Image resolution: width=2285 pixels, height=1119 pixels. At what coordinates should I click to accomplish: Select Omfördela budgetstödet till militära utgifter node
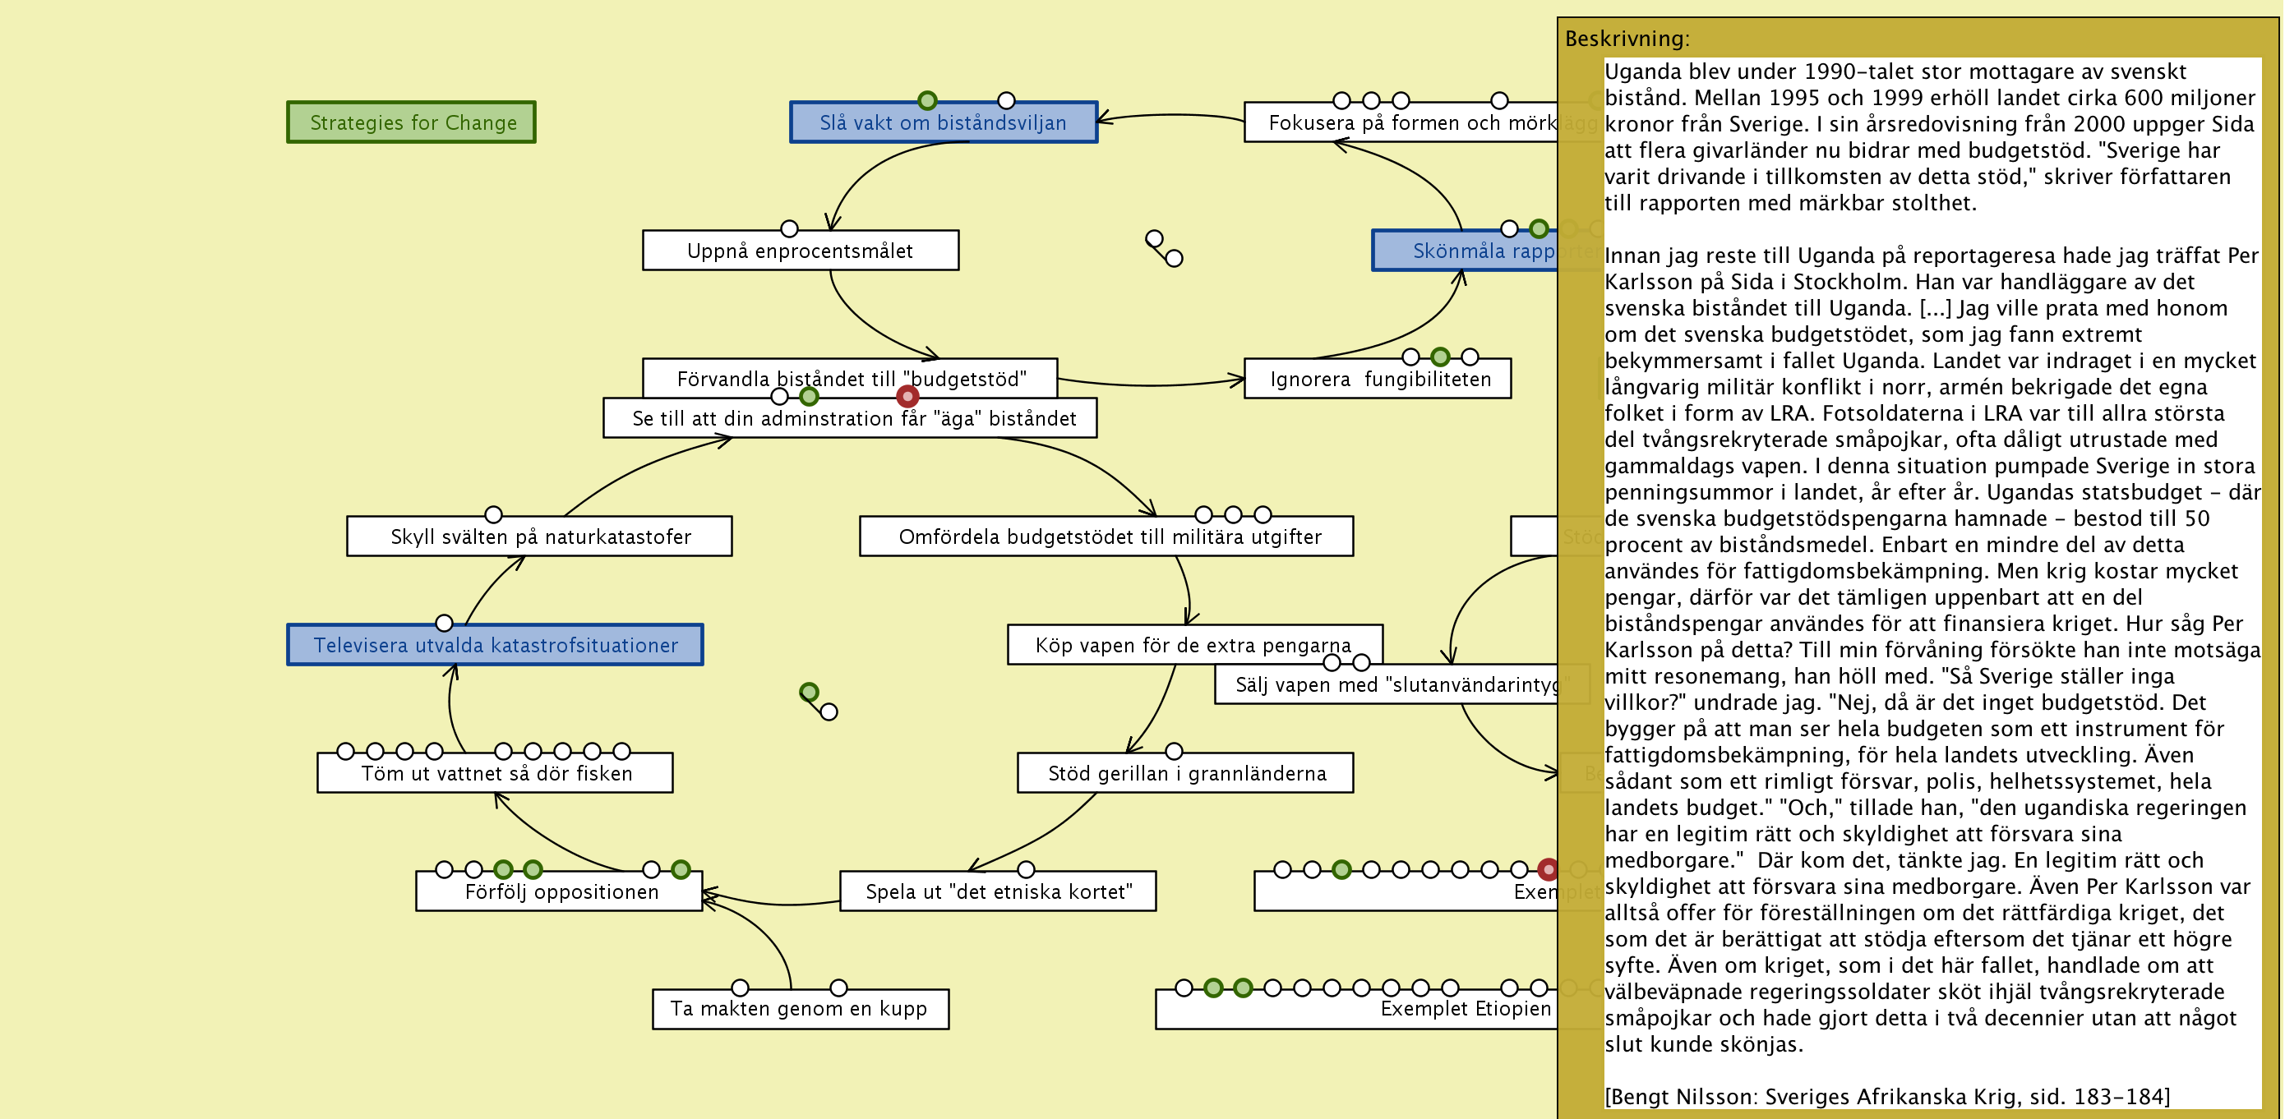1106,537
